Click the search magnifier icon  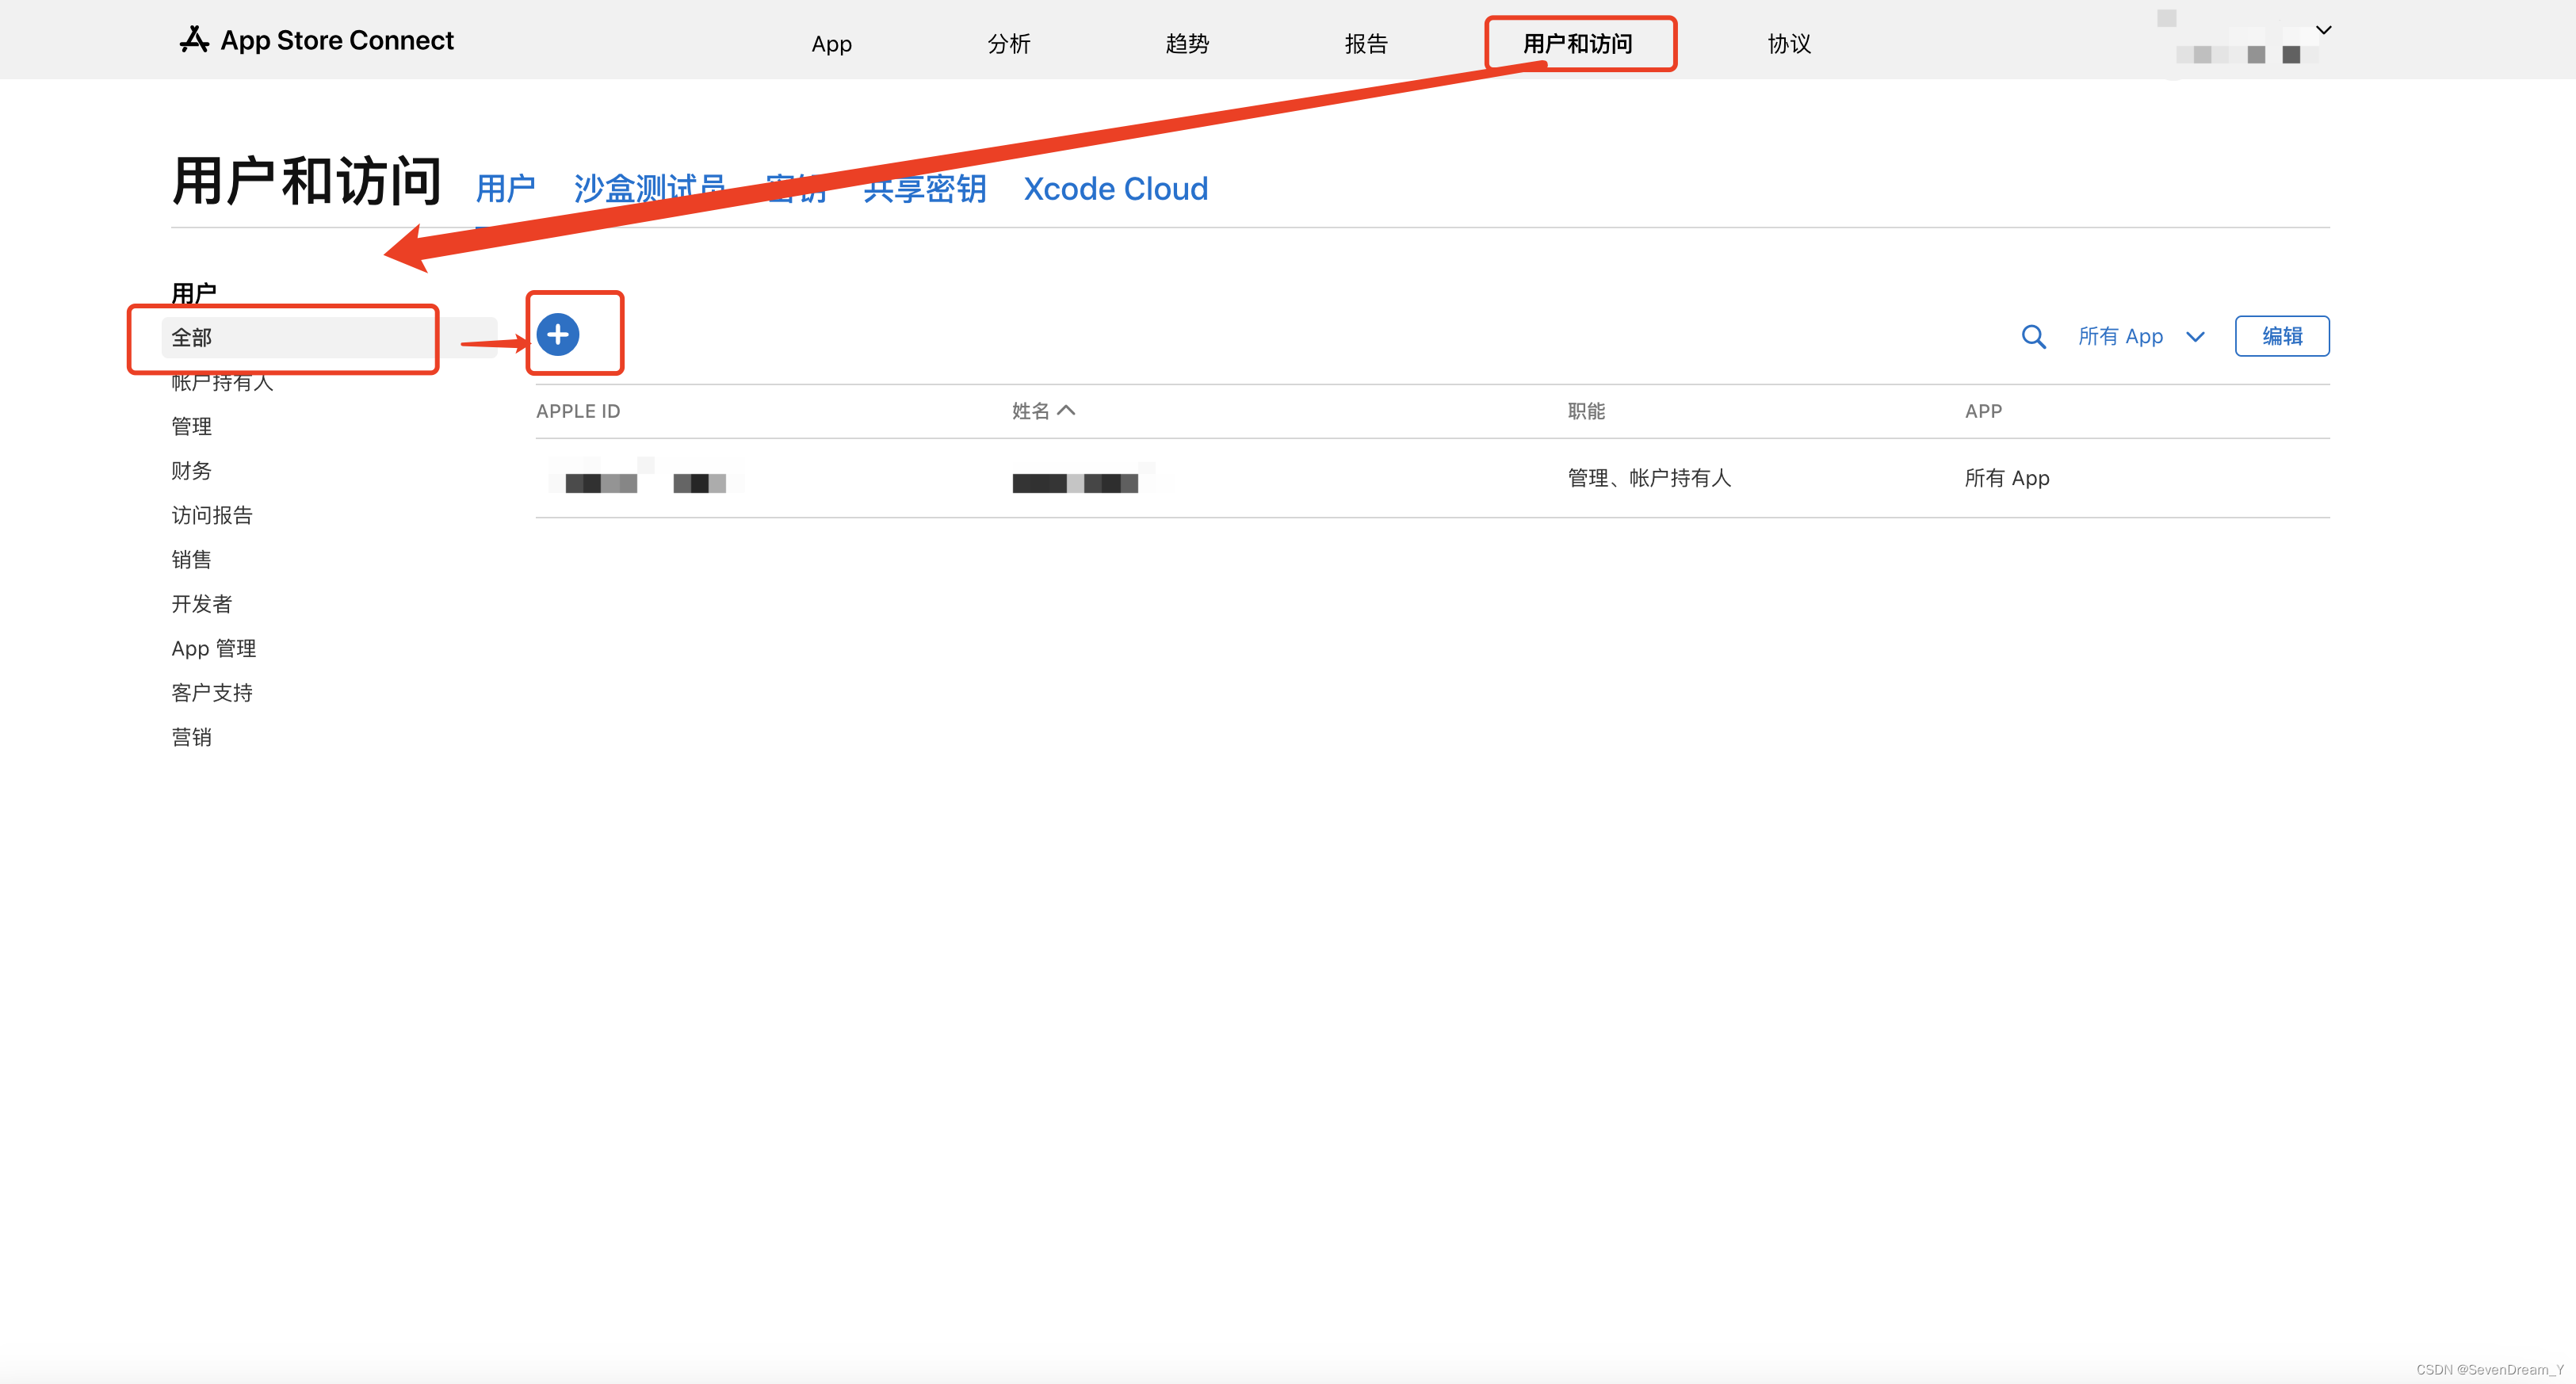[2033, 337]
